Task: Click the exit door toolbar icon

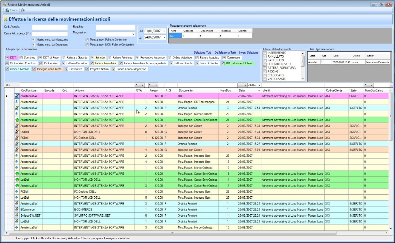Action: coord(23,10)
